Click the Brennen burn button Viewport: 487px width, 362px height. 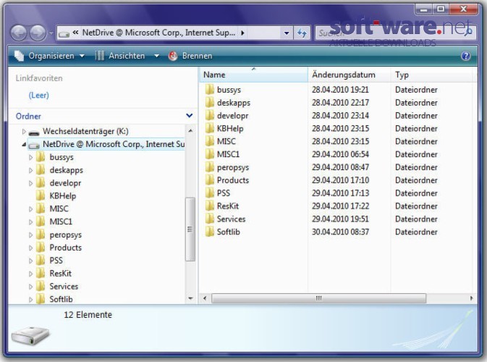tap(190, 56)
